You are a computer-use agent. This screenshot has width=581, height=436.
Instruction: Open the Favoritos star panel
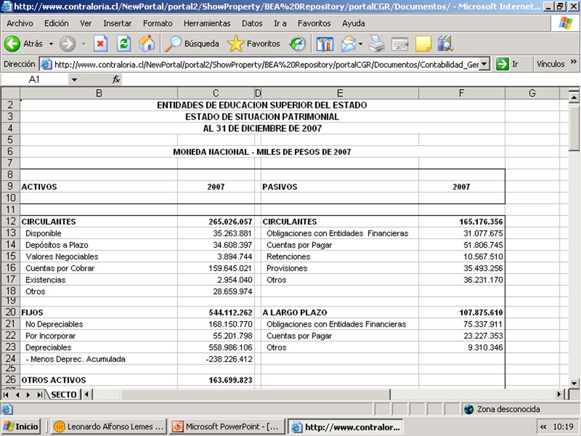click(x=254, y=44)
